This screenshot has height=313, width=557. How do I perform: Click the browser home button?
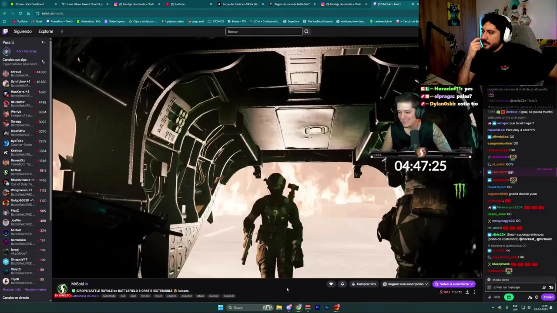pyautogui.click(x=28, y=13)
